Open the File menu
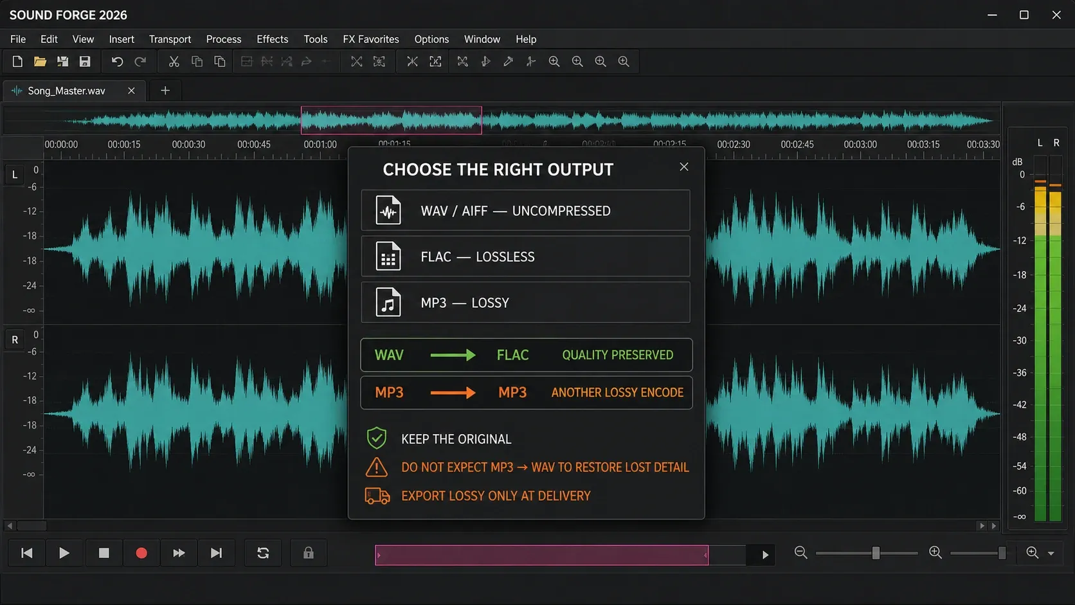 18,39
